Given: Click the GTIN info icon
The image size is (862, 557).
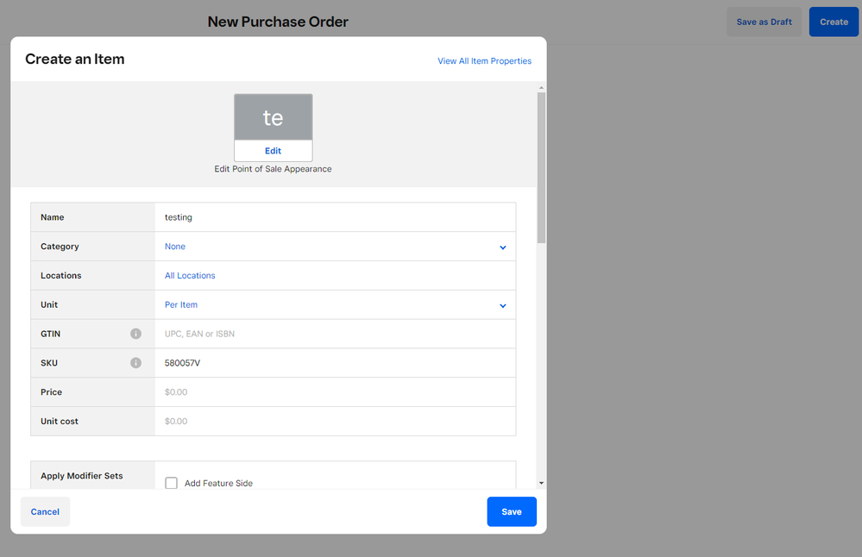Looking at the screenshot, I should (135, 334).
